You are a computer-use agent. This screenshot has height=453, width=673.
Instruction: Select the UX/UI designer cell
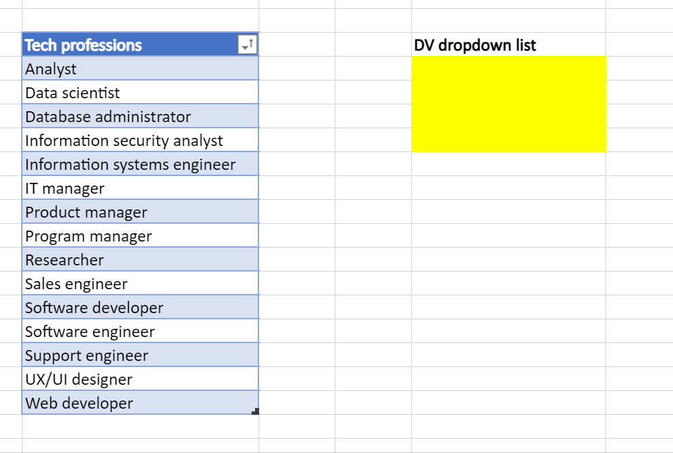140,379
